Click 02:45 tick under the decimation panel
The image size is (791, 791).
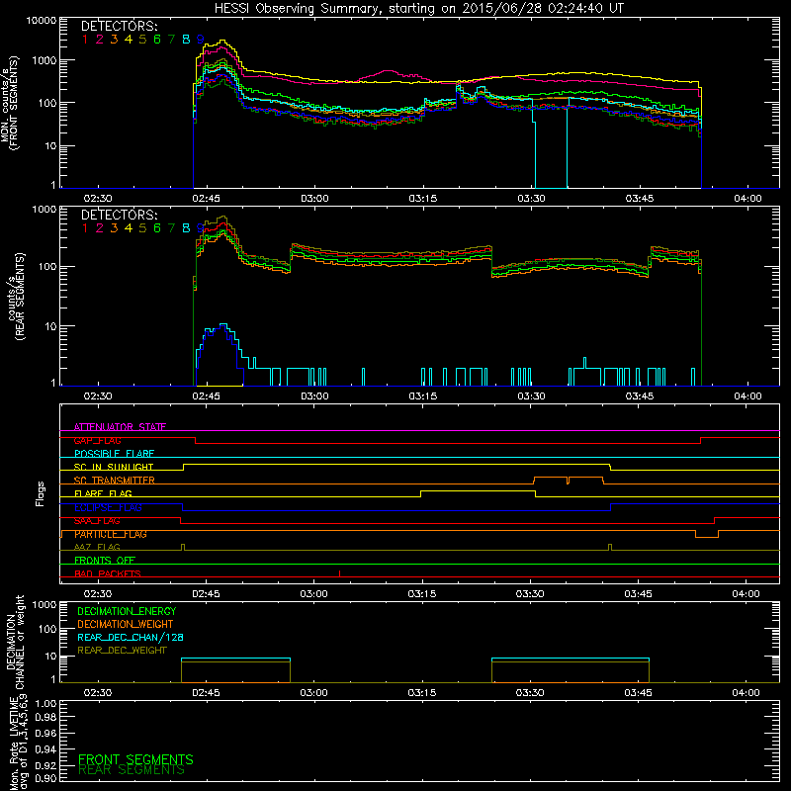pos(206,693)
